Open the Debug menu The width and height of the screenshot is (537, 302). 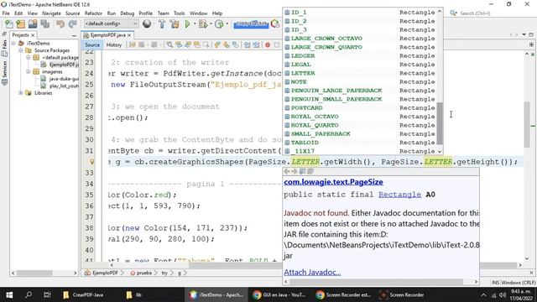[x=127, y=13]
